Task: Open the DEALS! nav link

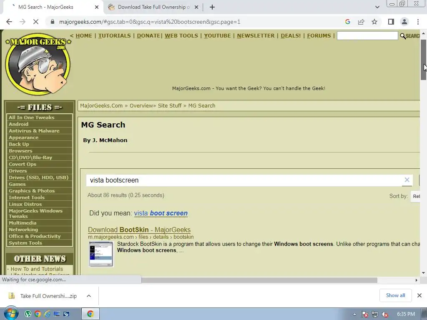Action: point(291,36)
